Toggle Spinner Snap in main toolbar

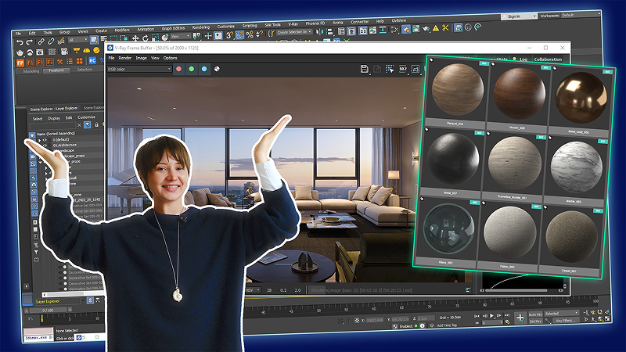(x=260, y=34)
